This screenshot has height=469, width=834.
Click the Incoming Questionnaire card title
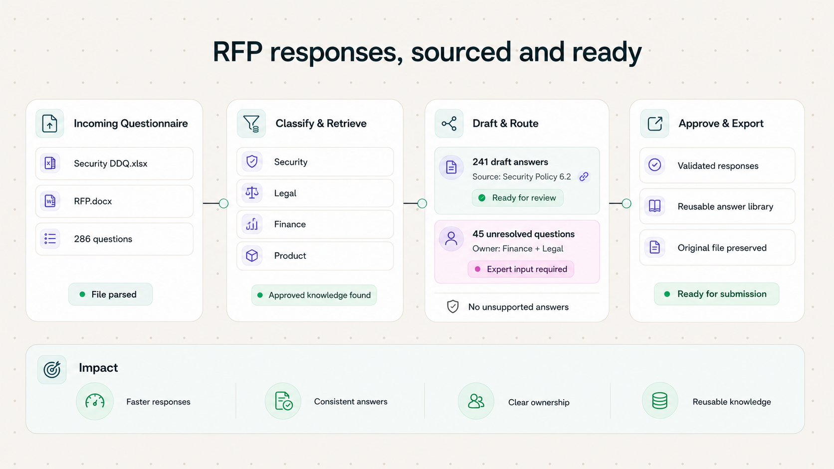(x=131, y=124)
